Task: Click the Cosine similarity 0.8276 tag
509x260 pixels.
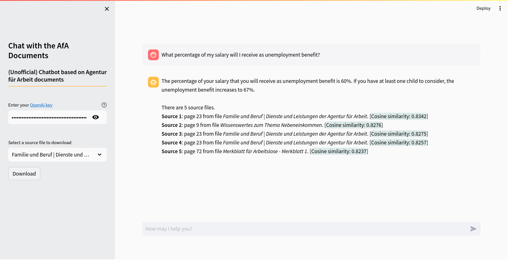Action: (x=354, y=125)
